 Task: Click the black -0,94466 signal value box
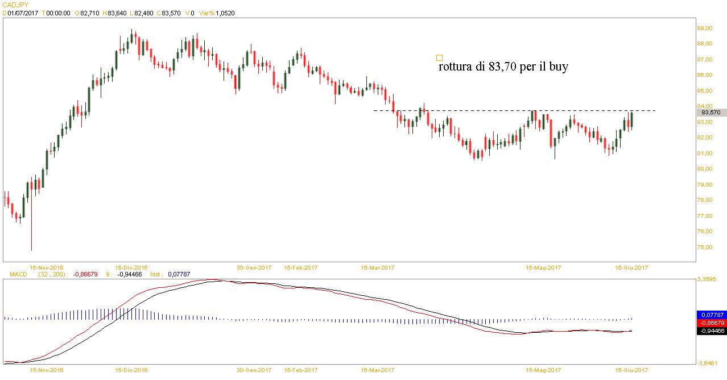point(711,330)
